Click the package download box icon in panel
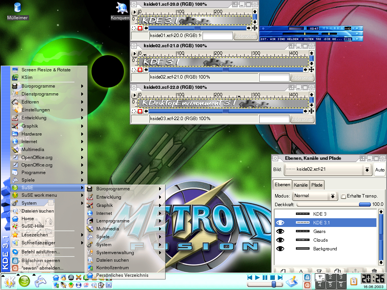Screen dimensions: 387x290 click(71, 285)
